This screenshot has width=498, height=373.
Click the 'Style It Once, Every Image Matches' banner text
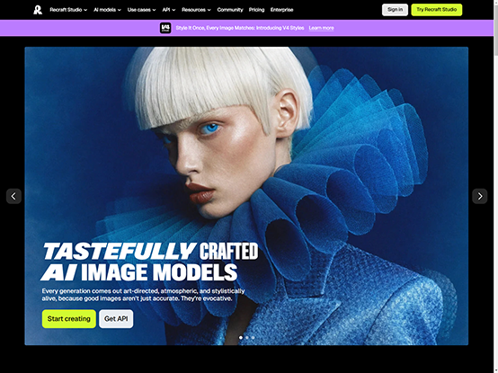240,28
